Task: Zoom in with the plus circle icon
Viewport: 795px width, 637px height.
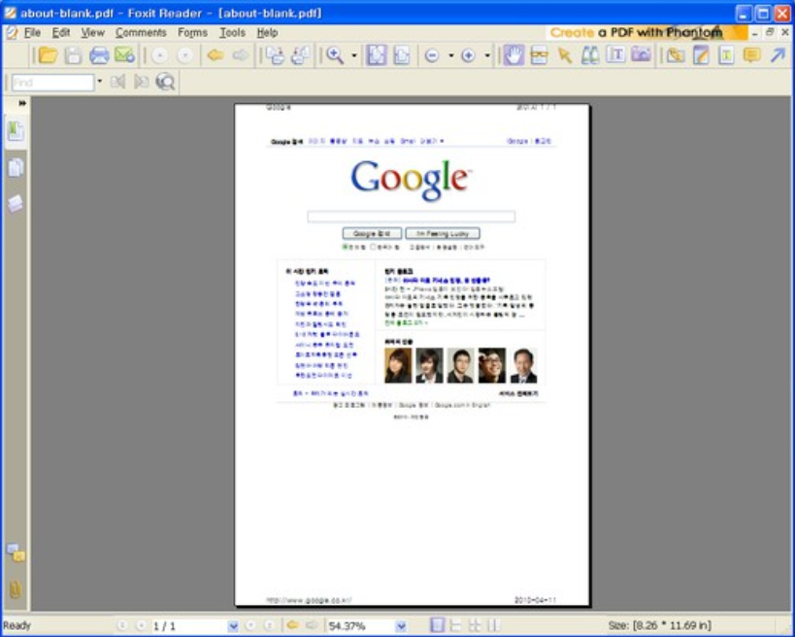Action: [468, 55]
